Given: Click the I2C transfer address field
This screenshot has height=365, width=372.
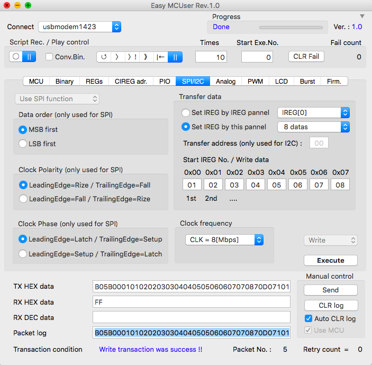Looking at the screenshot, I should tap(319, 143).
